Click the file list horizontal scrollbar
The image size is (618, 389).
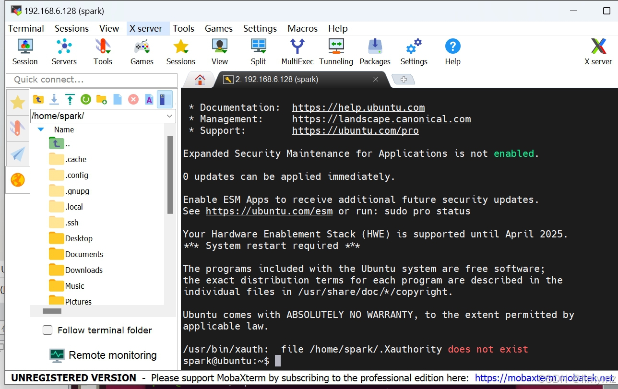(x=52, y=311)
